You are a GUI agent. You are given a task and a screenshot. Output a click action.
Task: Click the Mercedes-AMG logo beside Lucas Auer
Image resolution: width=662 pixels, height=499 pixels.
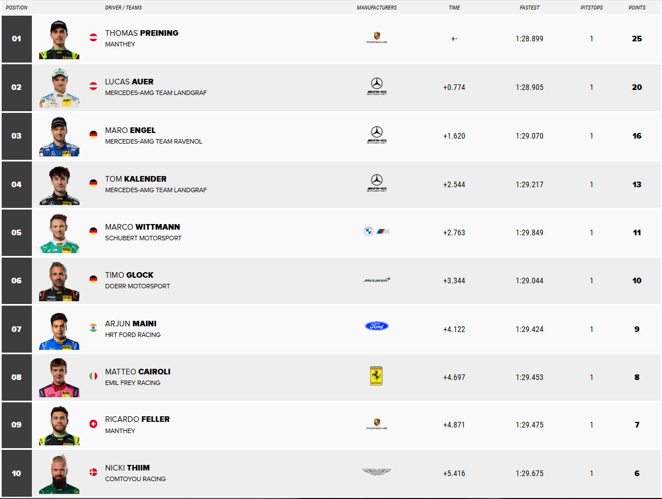point(377,87)
